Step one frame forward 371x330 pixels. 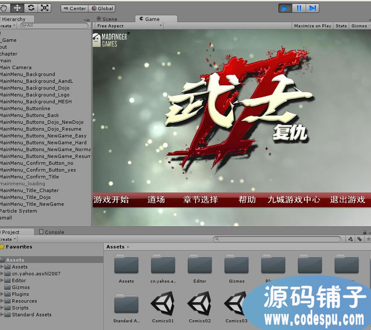click(x=313, y=8)
